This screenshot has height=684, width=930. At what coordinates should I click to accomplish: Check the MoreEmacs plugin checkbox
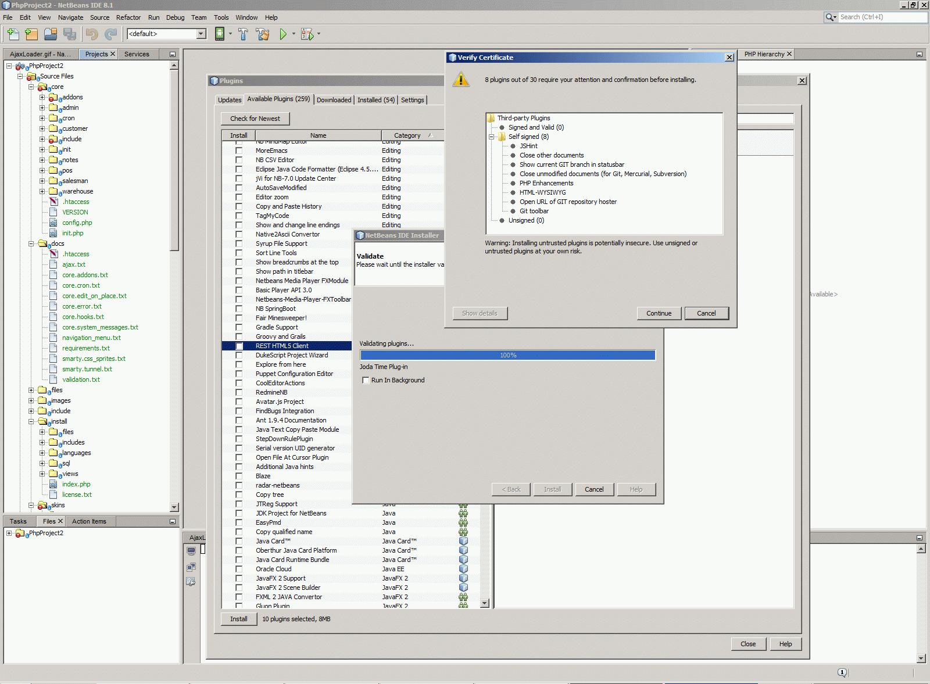click(239, 151)
